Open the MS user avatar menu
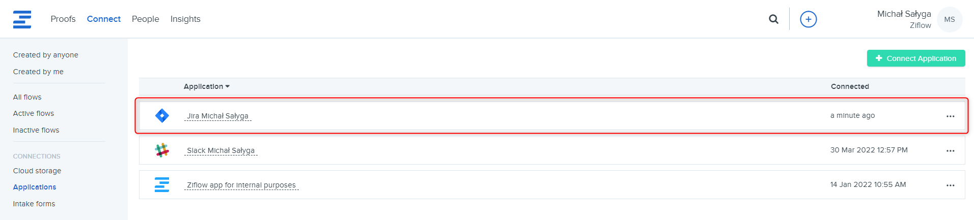The height and width of the screenshot is (220, 974). click(949, 19)
